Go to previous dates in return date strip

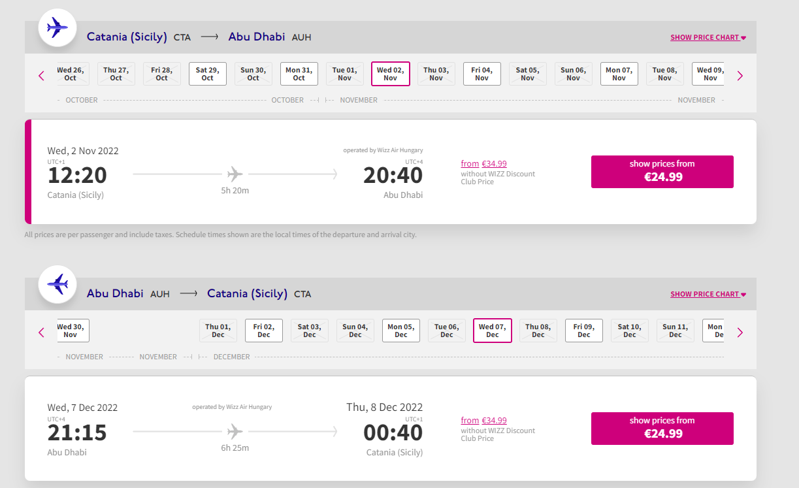[41, 333]
